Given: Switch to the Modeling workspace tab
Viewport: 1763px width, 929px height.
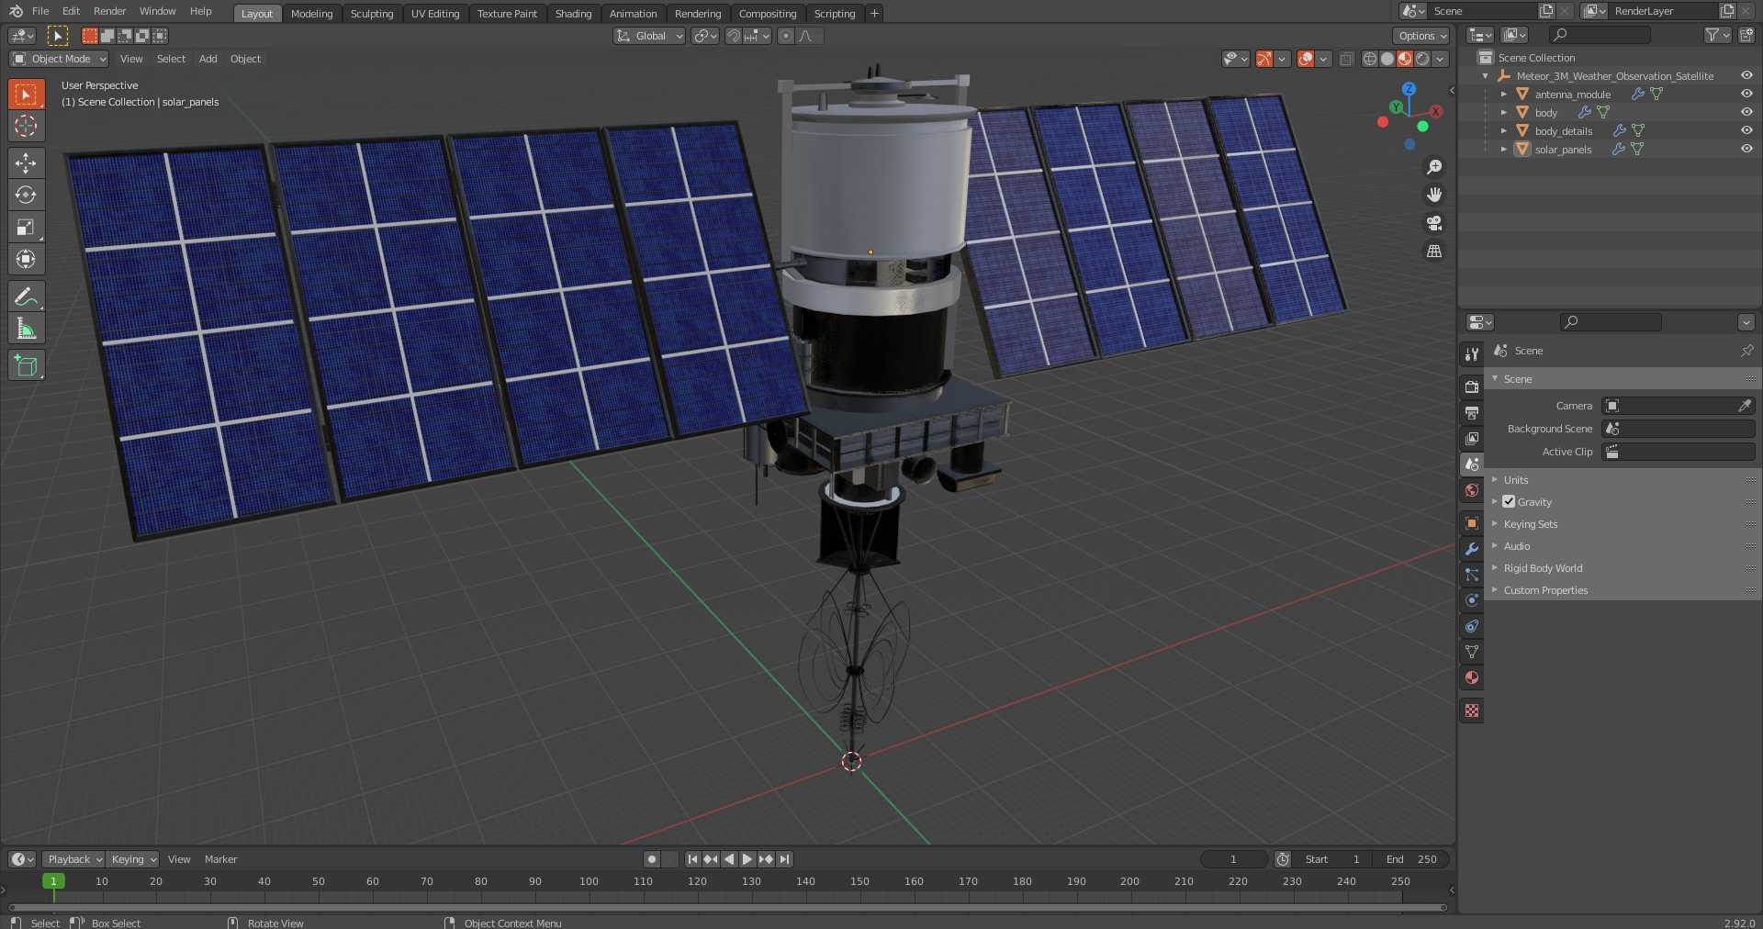Looking at the screenshot, I should pos(311,14).
